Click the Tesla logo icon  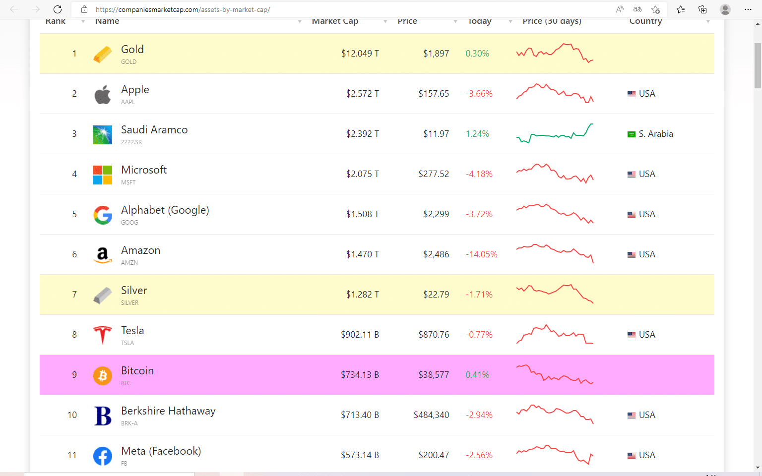click(103, 335)
